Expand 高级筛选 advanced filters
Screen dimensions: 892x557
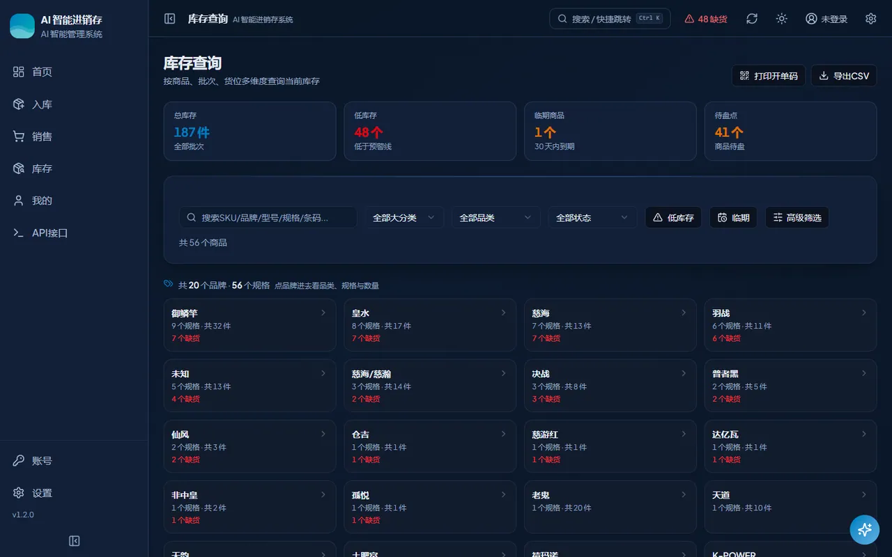797,217
